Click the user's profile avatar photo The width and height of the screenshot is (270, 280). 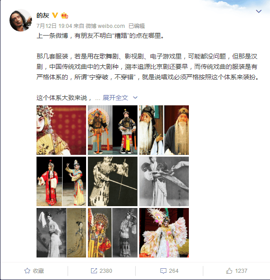(21, 20)
